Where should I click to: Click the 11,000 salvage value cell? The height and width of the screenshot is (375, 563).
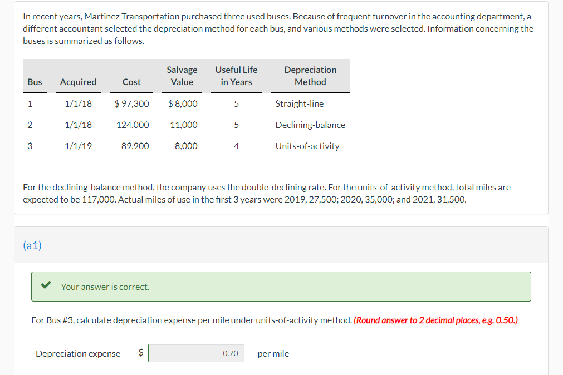pyautogui.click(x=183, y=125)
